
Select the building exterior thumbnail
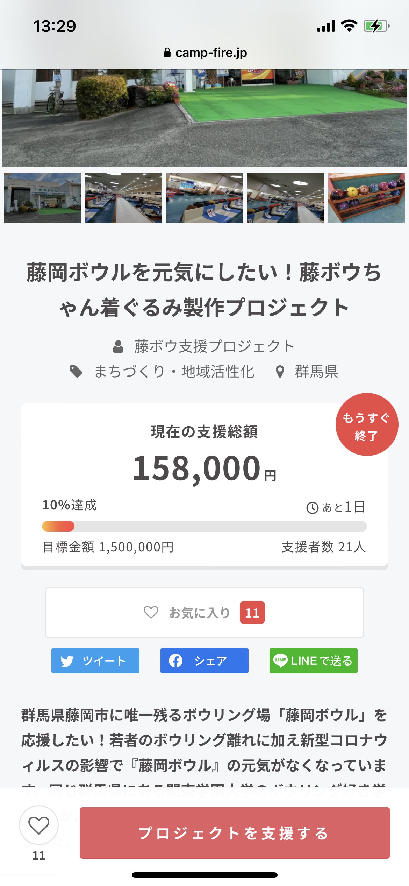click(42, 198)
